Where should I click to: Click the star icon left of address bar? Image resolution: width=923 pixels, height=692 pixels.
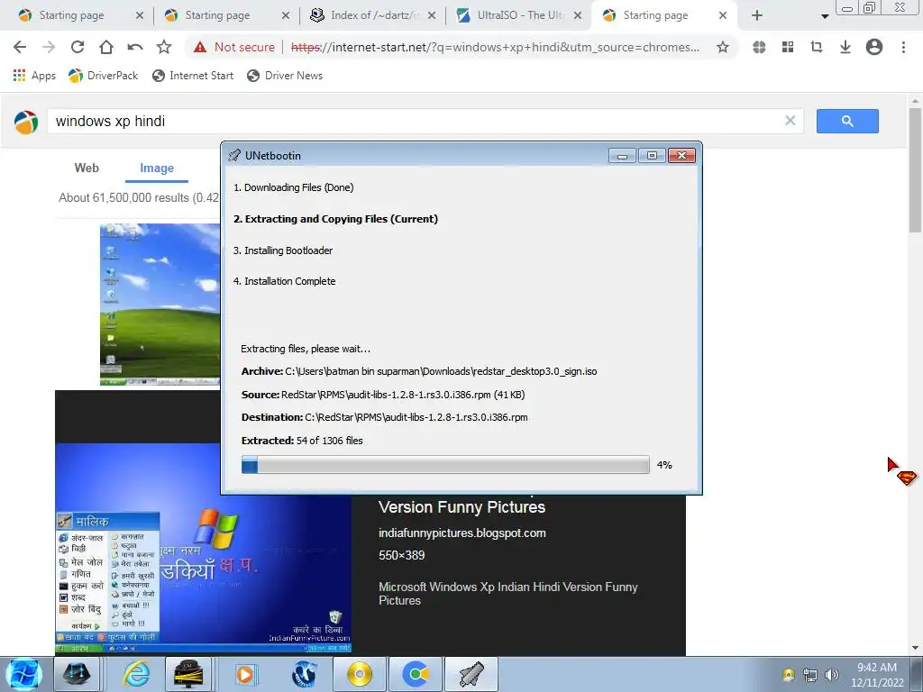point(164,47)
